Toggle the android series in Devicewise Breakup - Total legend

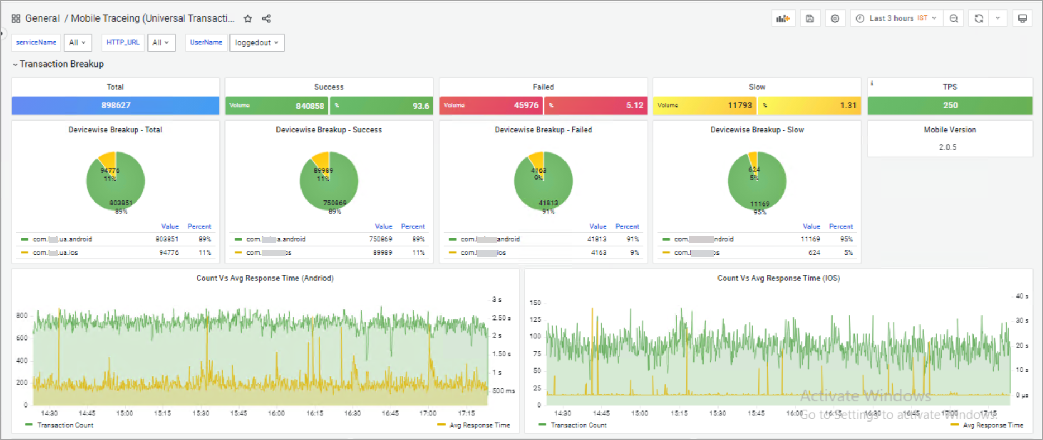62,239
